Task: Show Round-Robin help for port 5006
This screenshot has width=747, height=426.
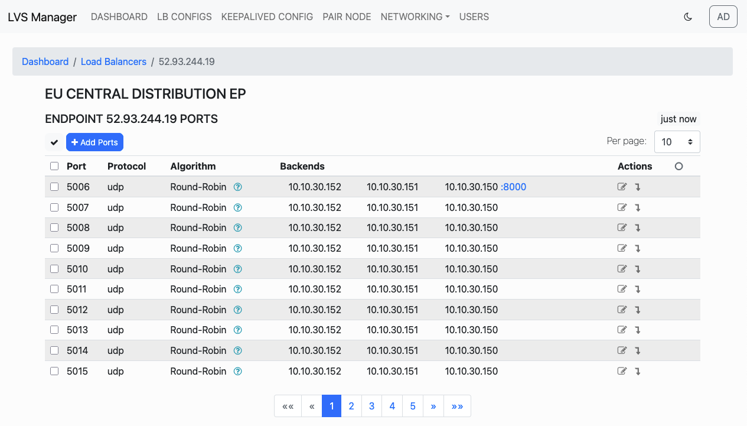Action: click(238, 187)
